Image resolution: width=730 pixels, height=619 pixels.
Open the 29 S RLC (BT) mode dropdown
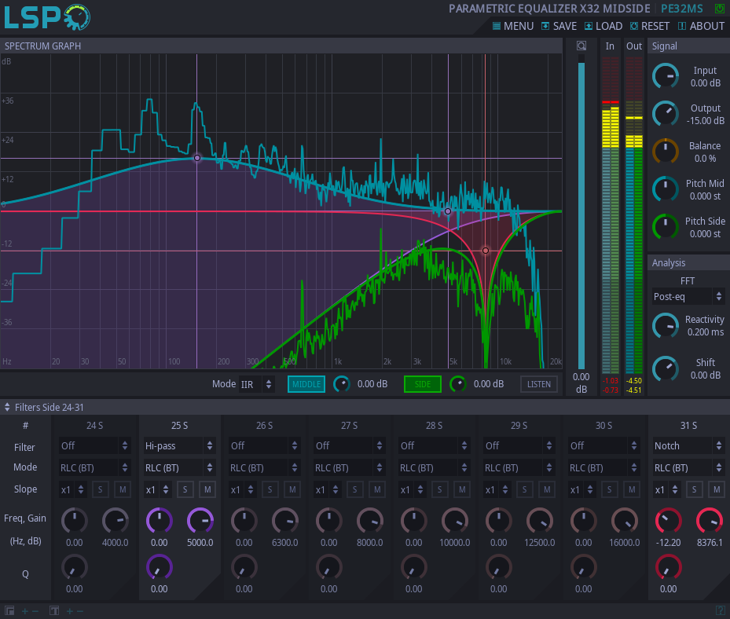click(519, 467)
